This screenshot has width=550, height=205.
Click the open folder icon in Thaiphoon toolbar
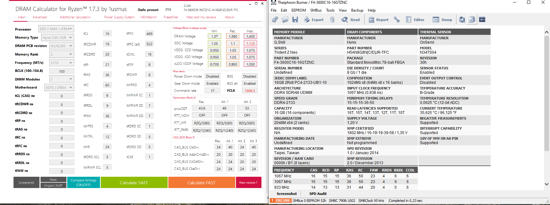pyautogui.click(x=285, y=20)
